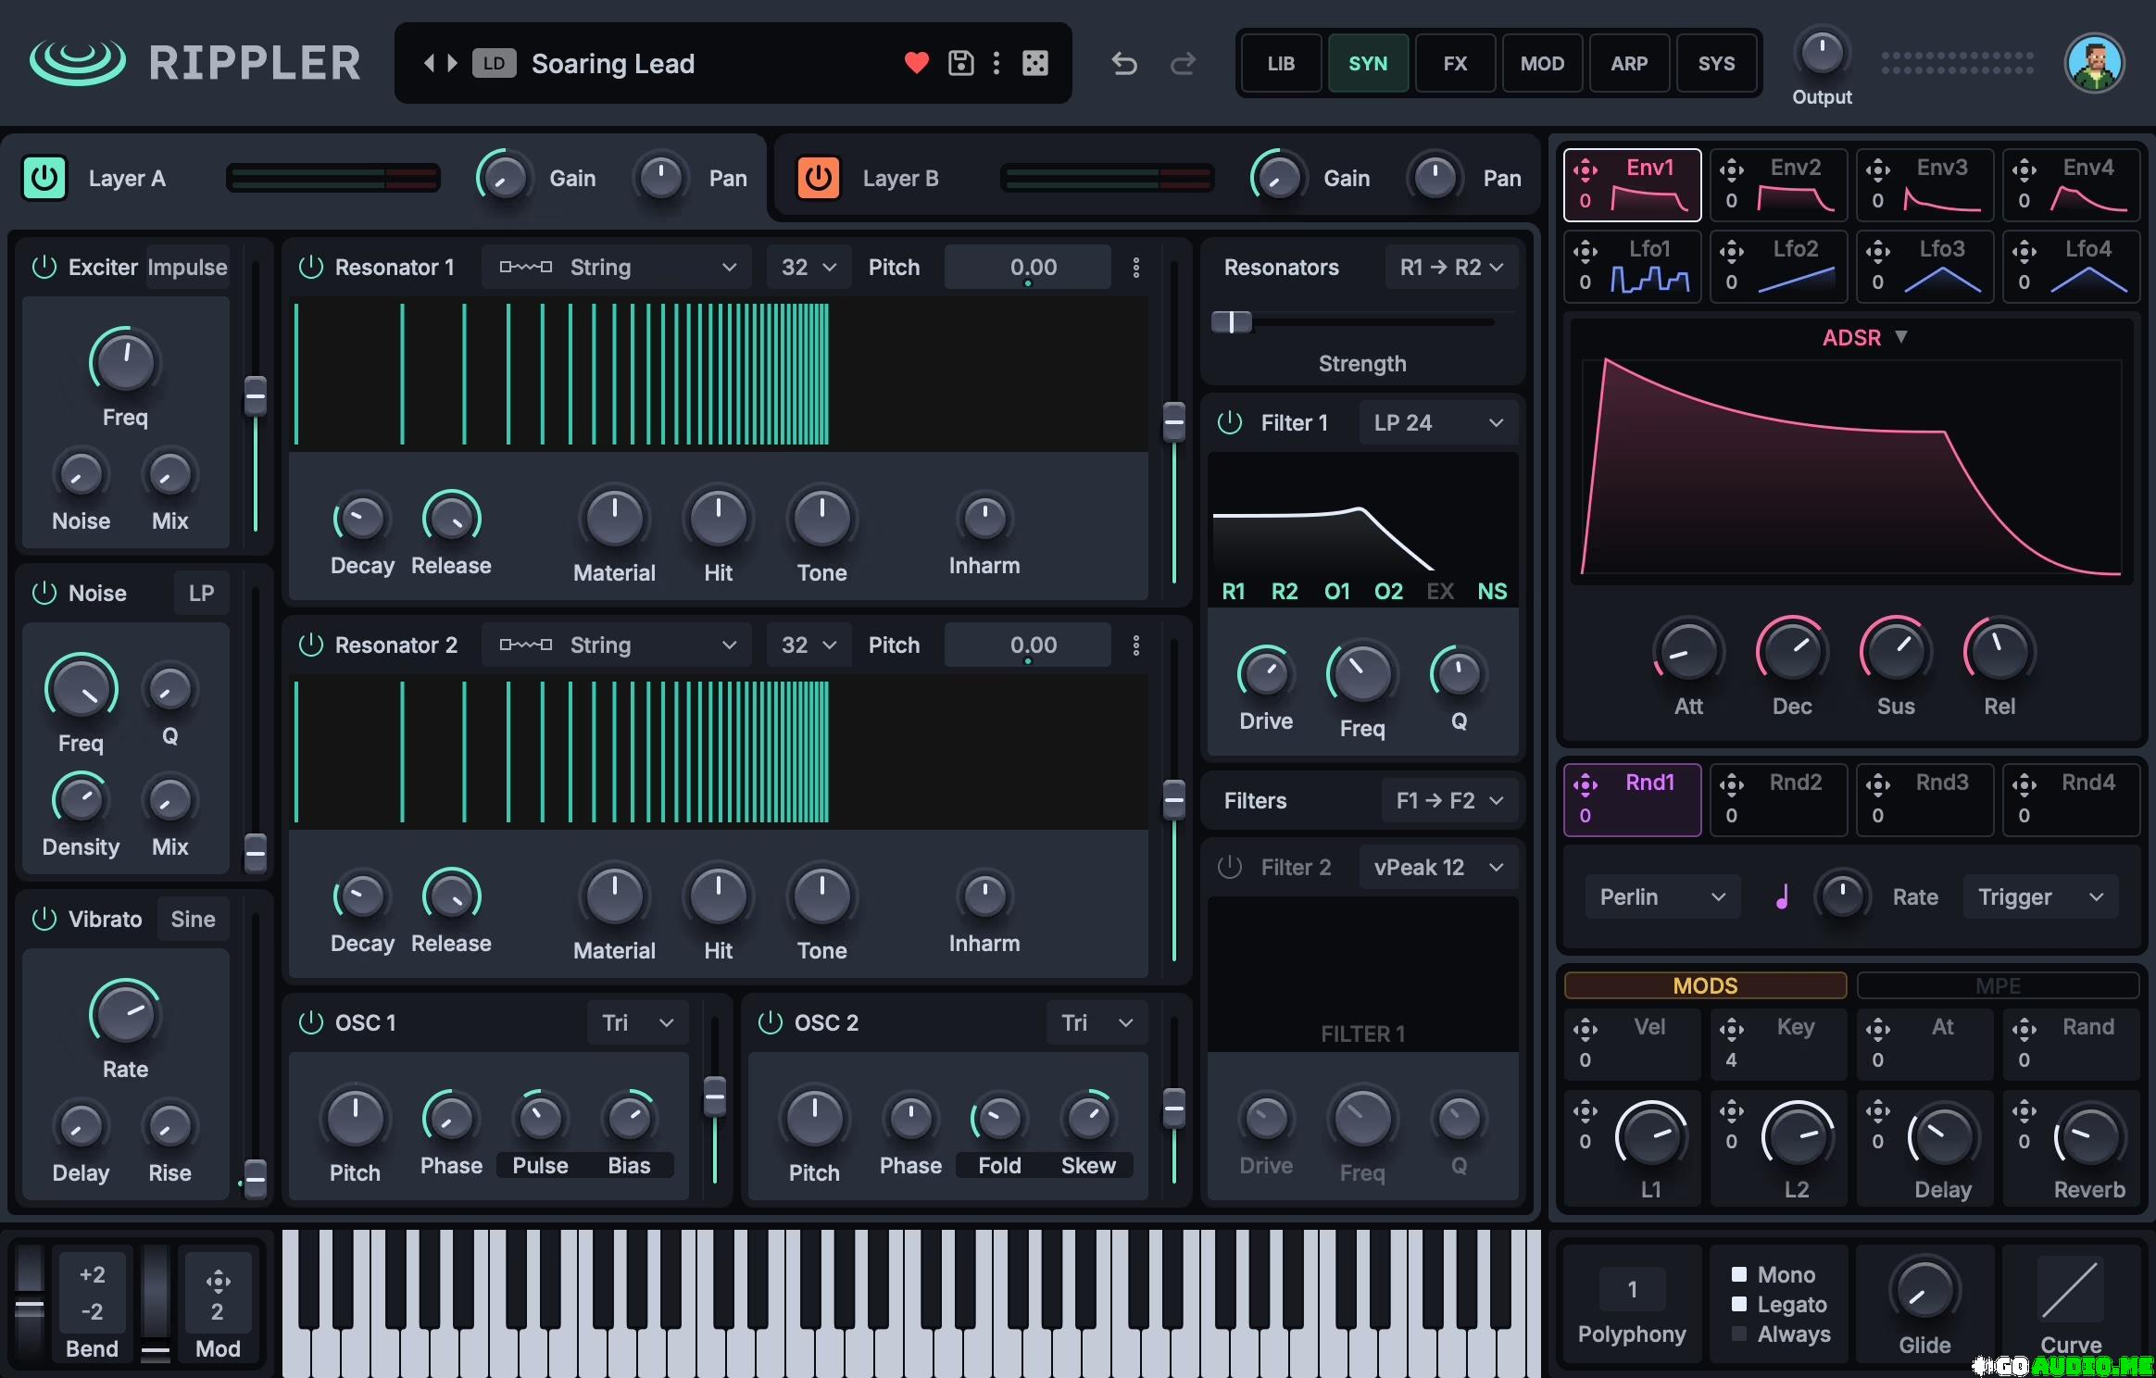Save the preset with the floppy disk icon
2156x1378 pixels.
960,63
